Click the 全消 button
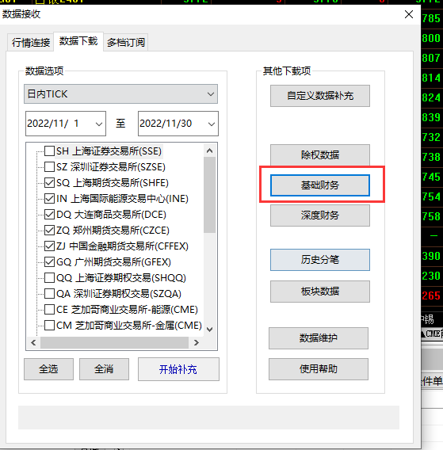This screenshot has width=443, height=450. pyautogui.click(x=104, y=369)
